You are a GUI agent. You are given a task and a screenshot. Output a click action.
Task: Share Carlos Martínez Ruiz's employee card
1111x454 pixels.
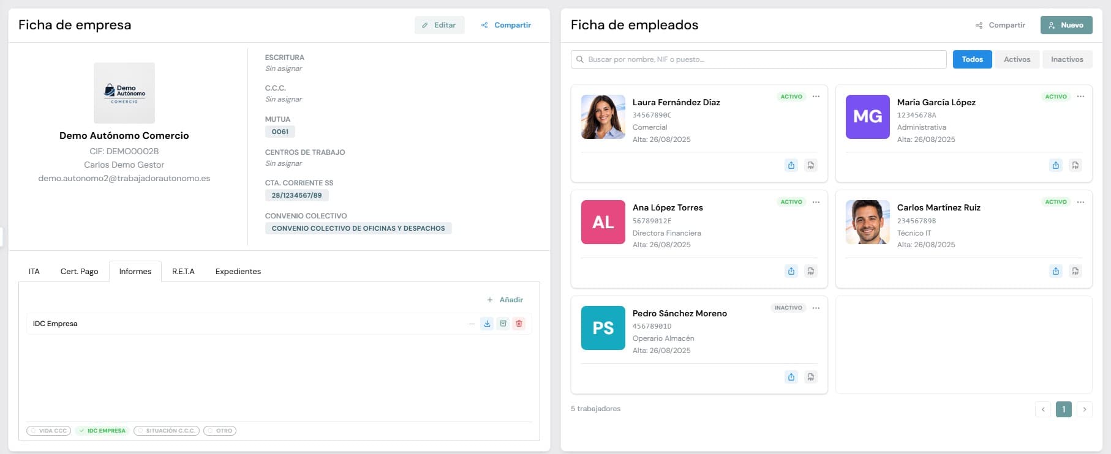[1056, 271]
